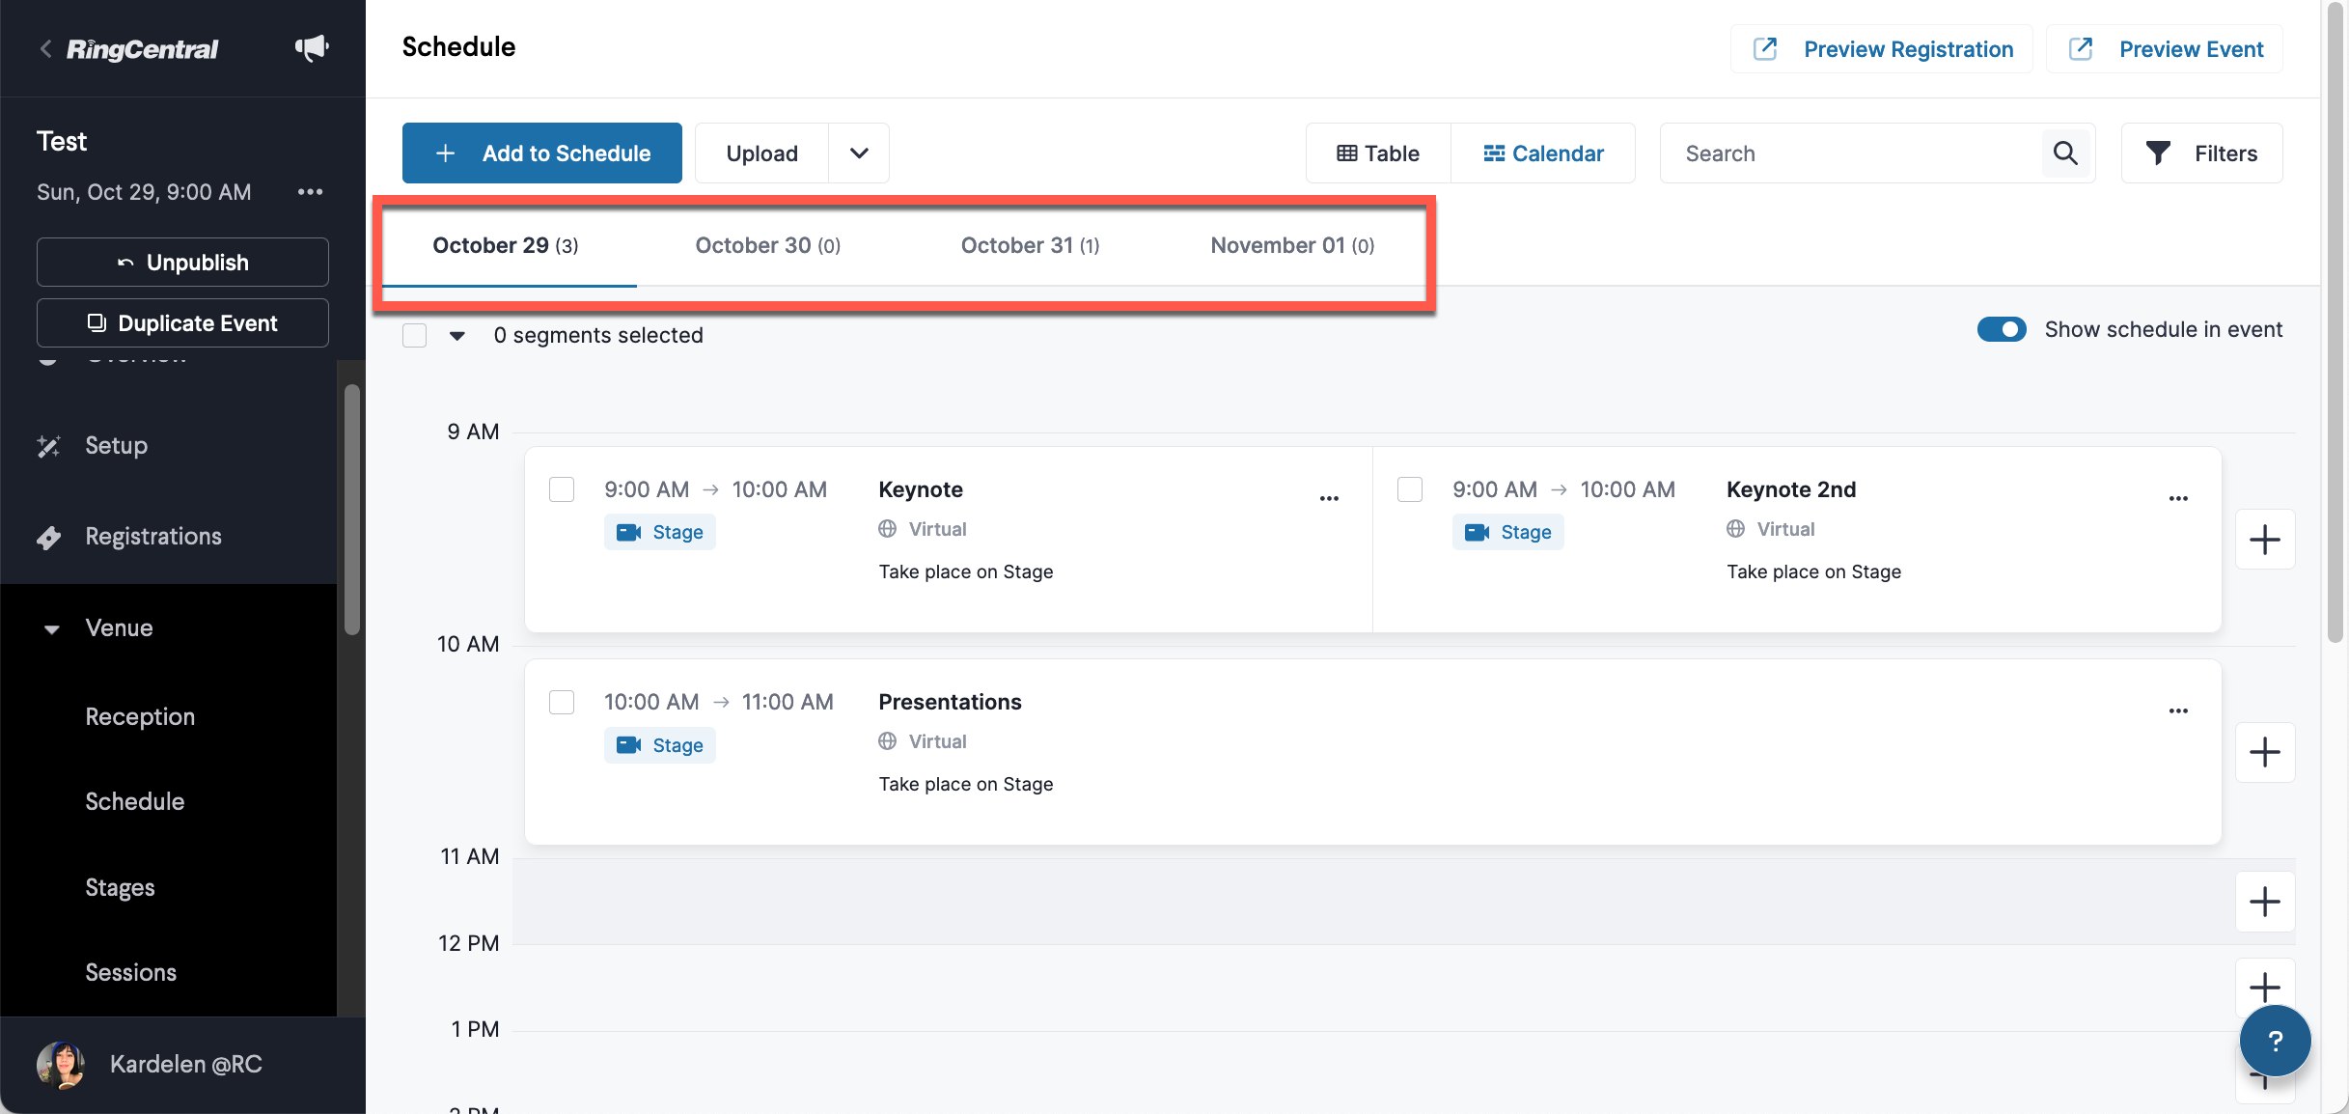The image size is (2349, 1114).
Task: Add segment at 9 AM with plus
Action: pyautogui.click(x=2265, y=540)
